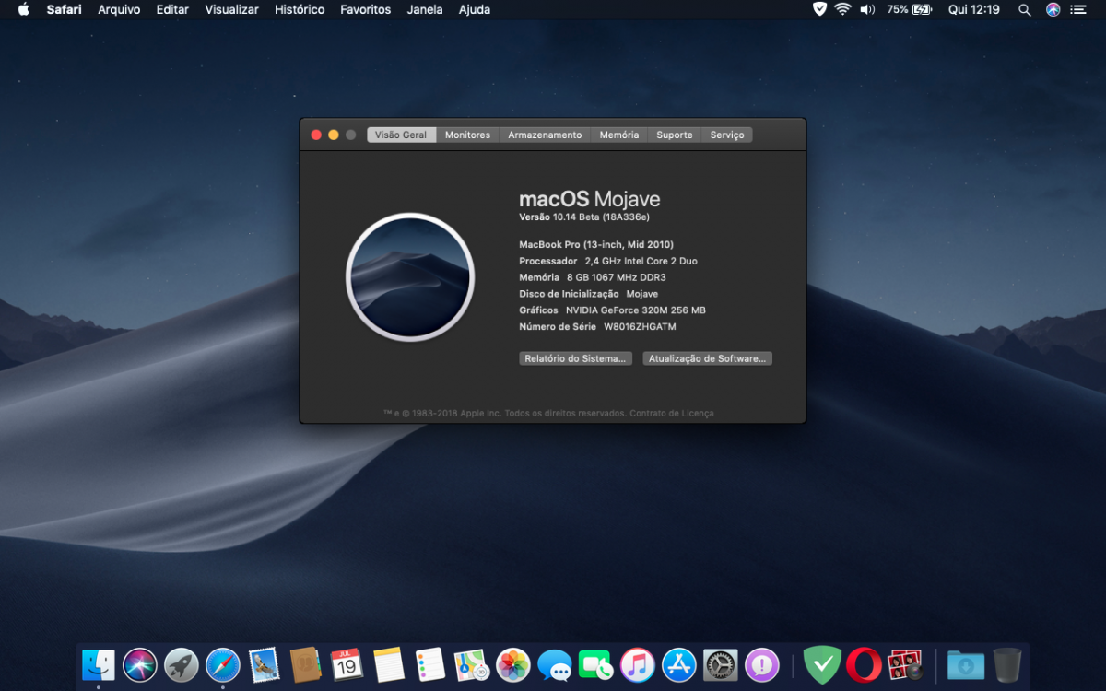Click serial number W8016ZHGATM
1106x691 pixels.
click(640, 327)
